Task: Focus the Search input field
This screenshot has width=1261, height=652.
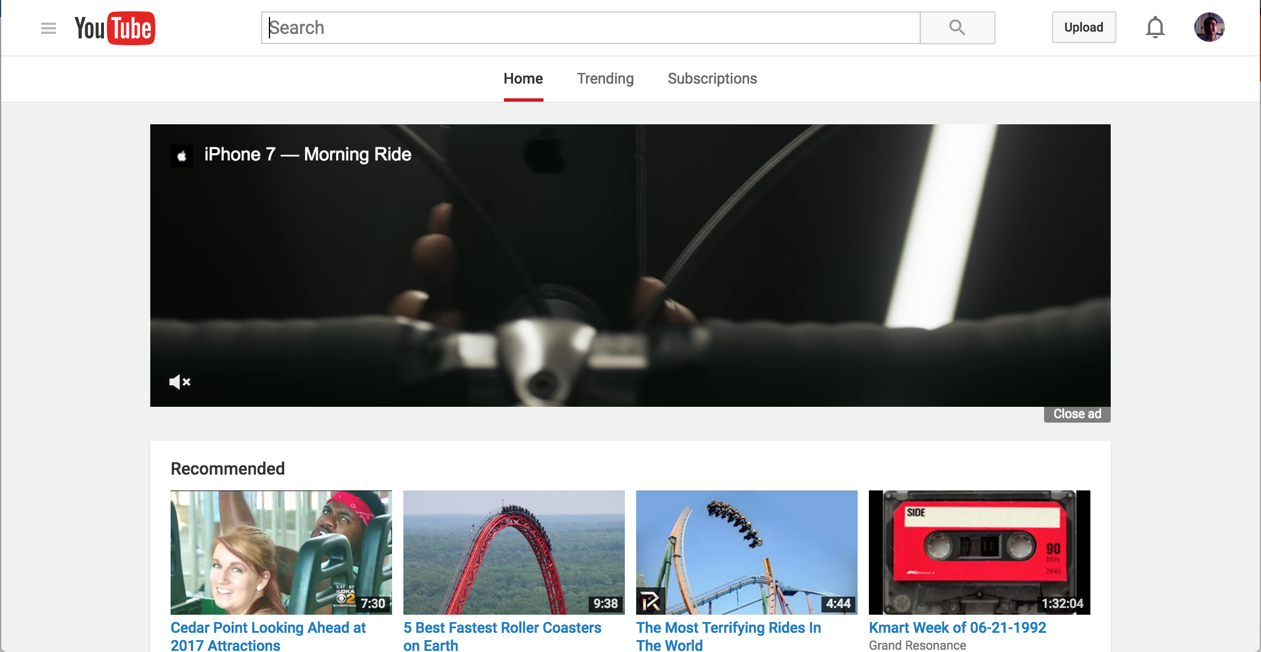Action: 590,28
